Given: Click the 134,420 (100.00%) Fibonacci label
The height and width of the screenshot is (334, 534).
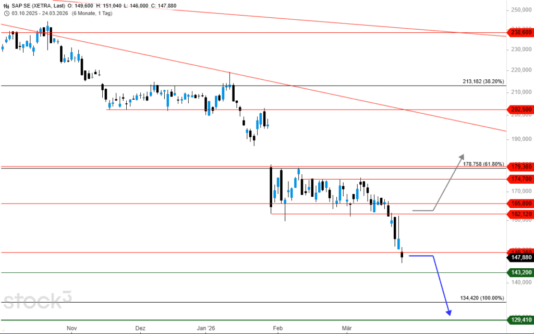Looking at the screenshot, I should point(482,298).
